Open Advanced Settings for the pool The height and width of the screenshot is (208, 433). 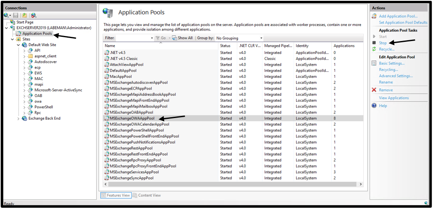point(396,76)
